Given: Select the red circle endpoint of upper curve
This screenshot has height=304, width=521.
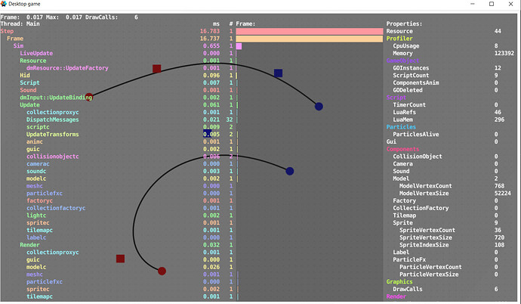Looking at the screenshot, I should click(x=89, y=98).
